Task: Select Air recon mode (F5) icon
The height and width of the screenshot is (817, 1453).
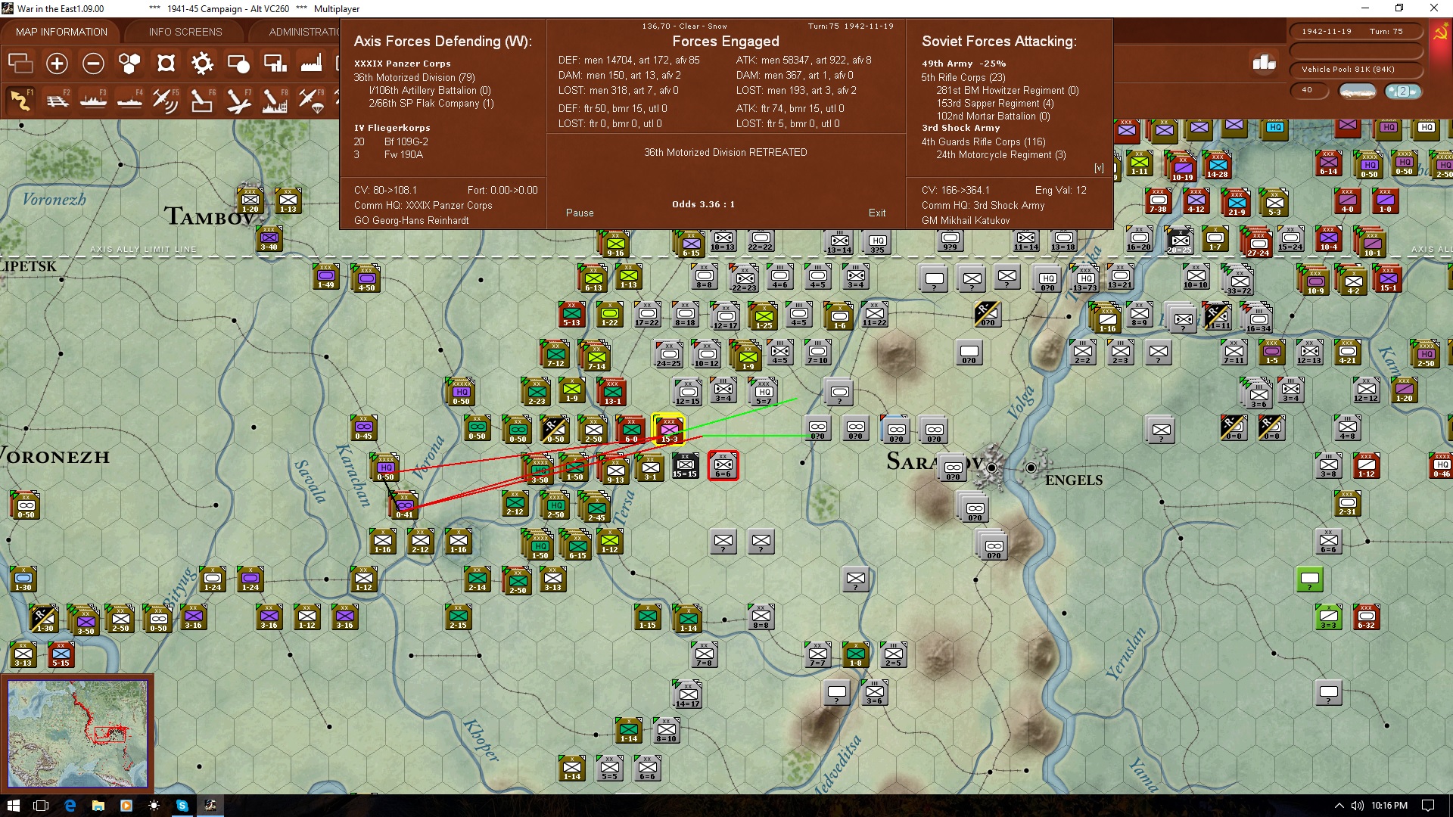Action: [x=166, y=100]
